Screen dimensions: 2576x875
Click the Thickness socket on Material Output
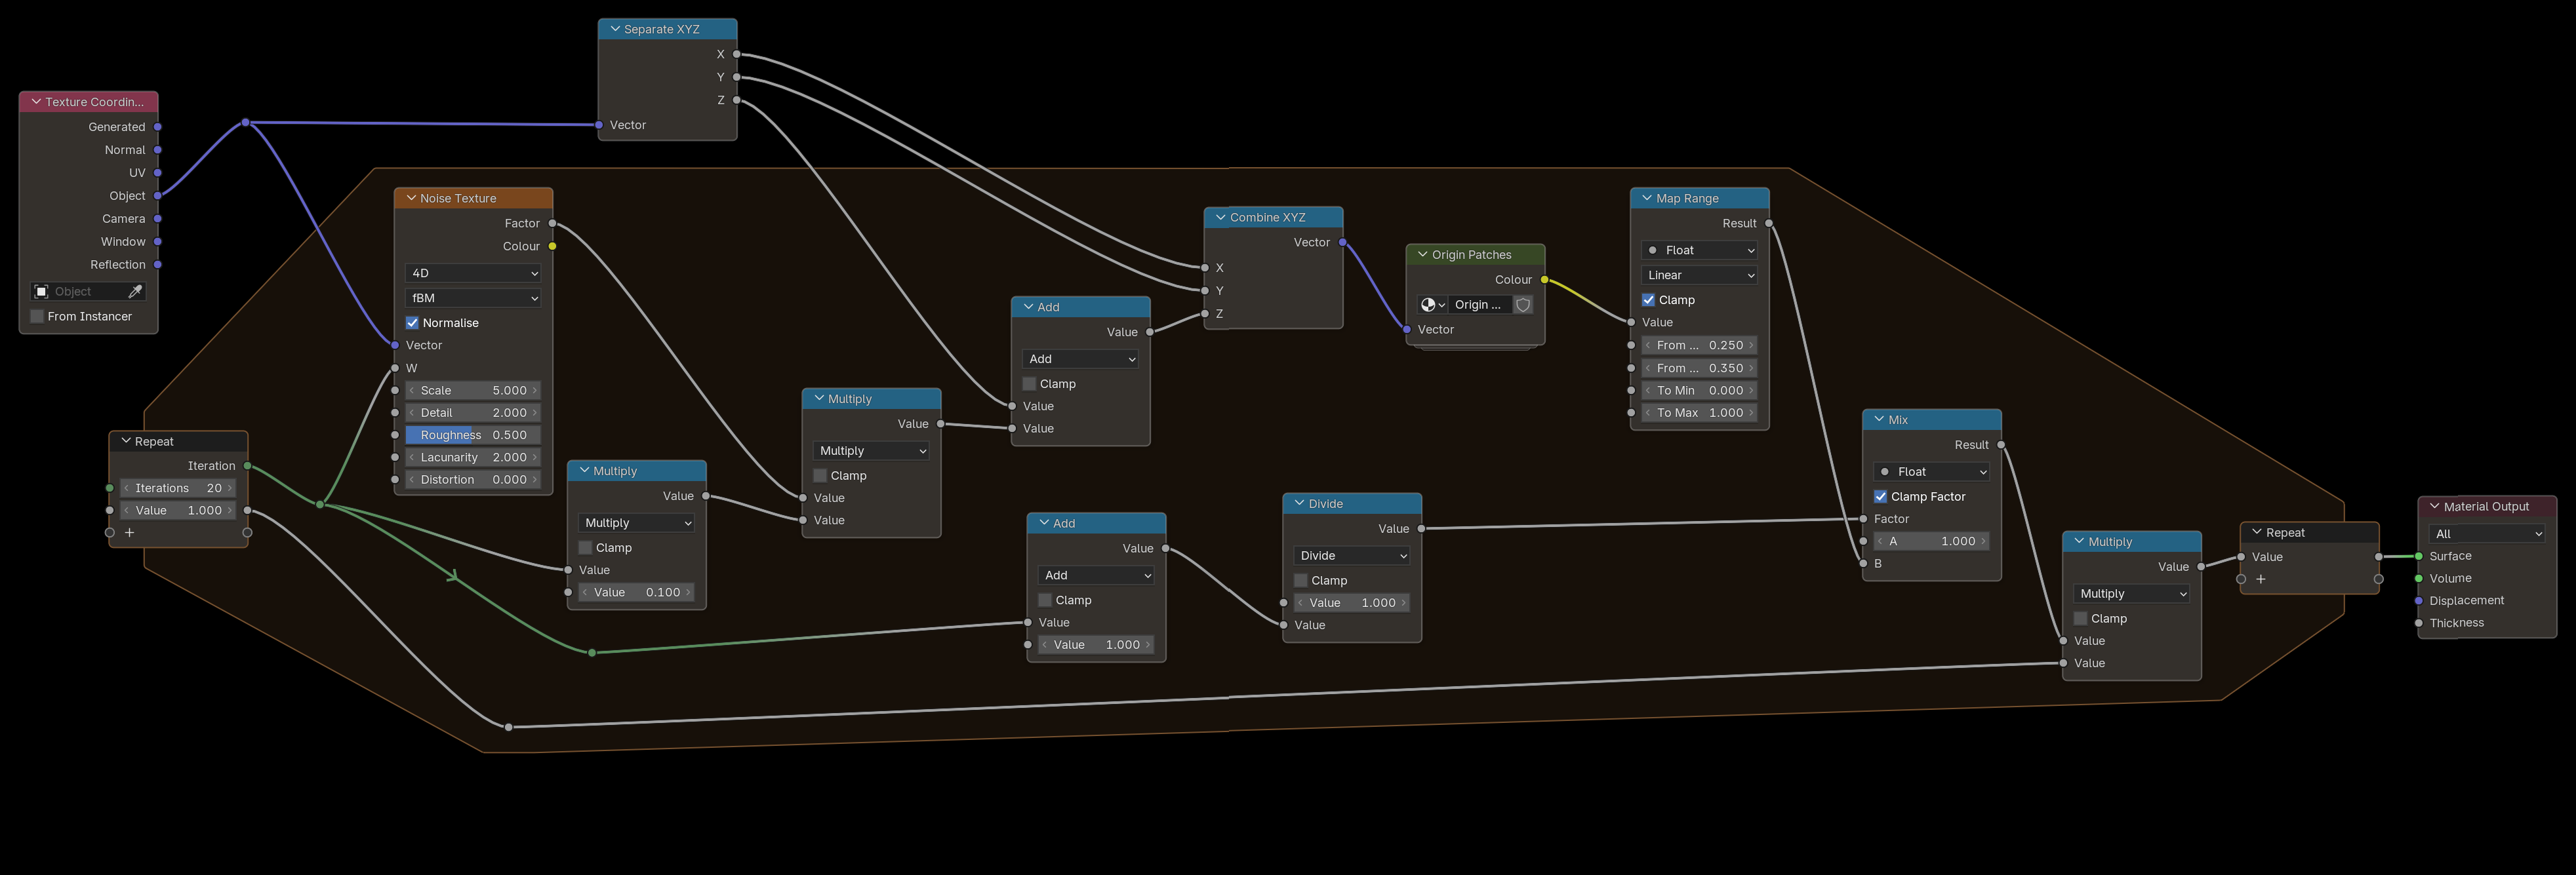click(x=2419, y=623)
